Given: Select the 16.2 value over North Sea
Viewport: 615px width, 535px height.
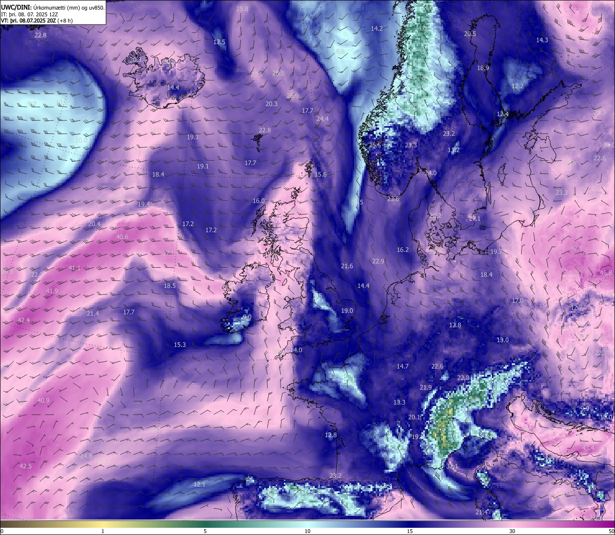Looking at the screenshot, I should (403, 250).
